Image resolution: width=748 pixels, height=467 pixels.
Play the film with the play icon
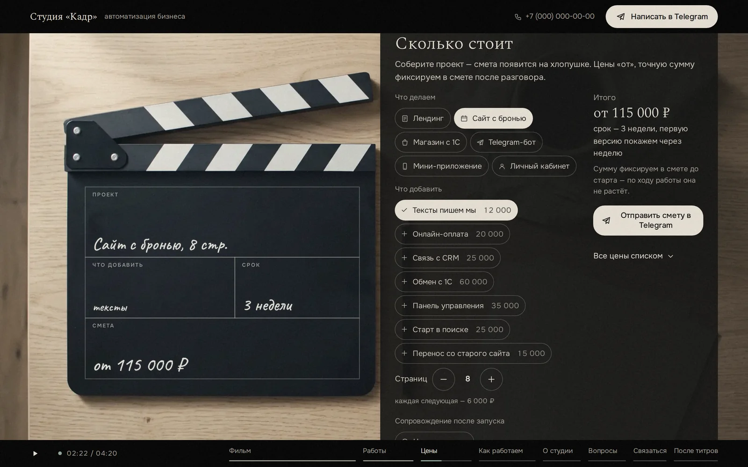coord(35,453)
